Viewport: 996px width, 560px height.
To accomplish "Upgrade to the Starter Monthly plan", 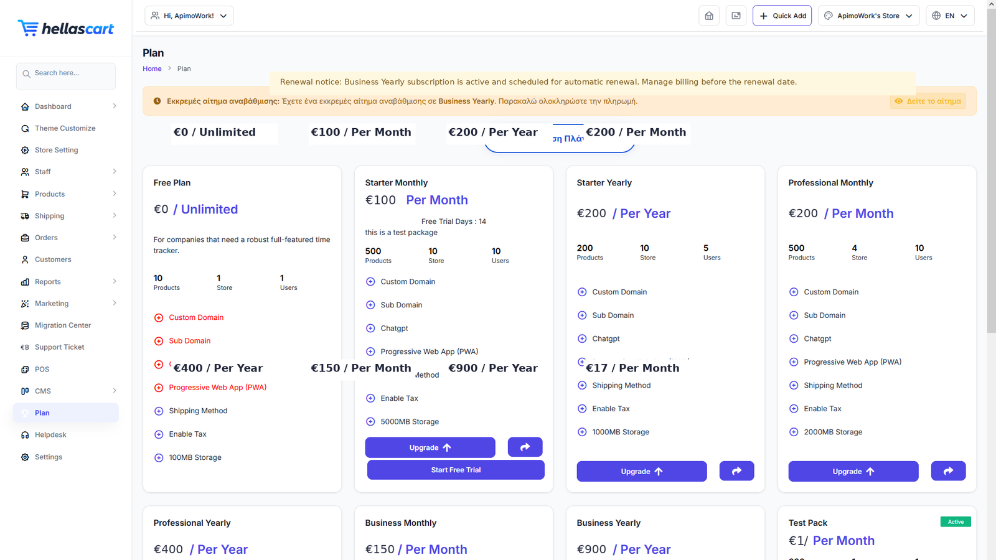I will [x=430, y=447].
